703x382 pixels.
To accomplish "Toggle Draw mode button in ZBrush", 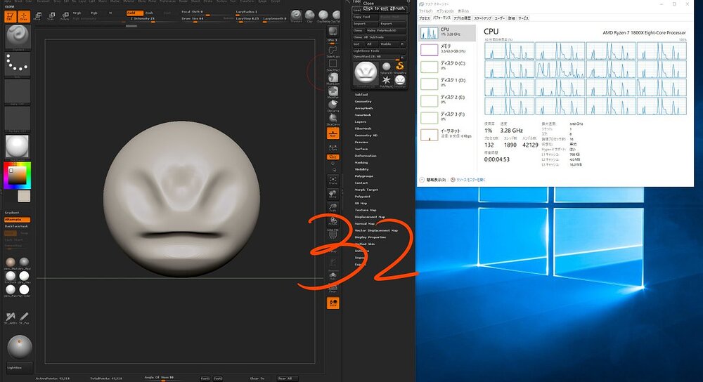I will coord(24,17).
